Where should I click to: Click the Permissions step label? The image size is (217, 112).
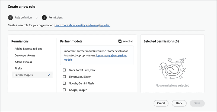point(56,17)
